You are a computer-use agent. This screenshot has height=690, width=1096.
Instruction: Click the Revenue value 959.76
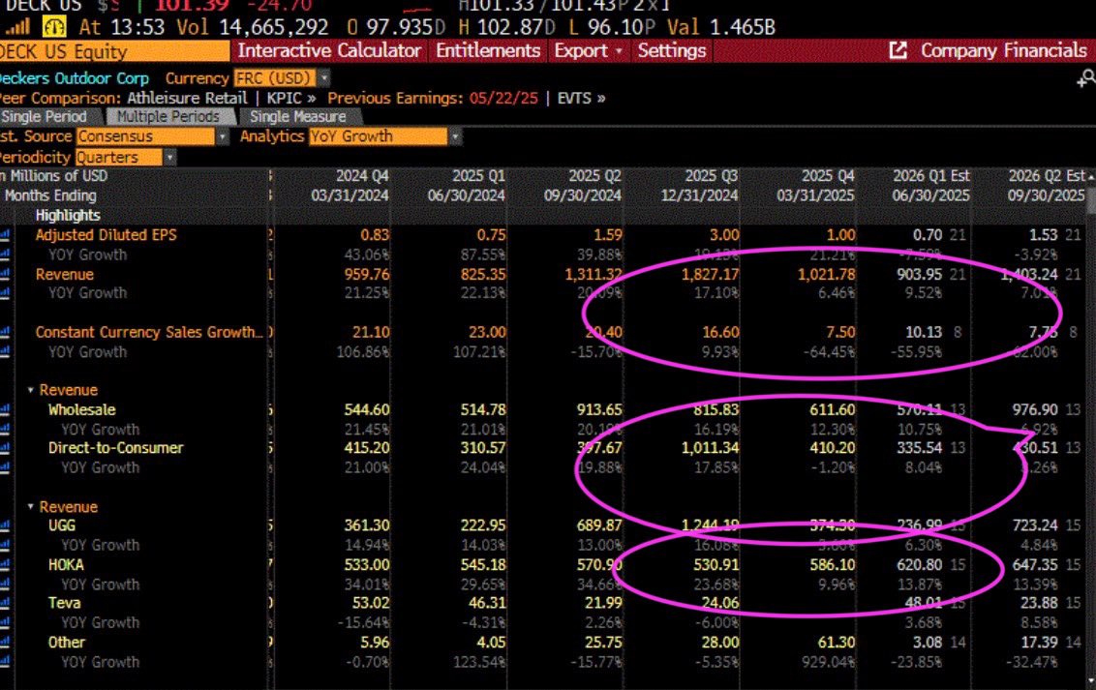click(366, 275)
